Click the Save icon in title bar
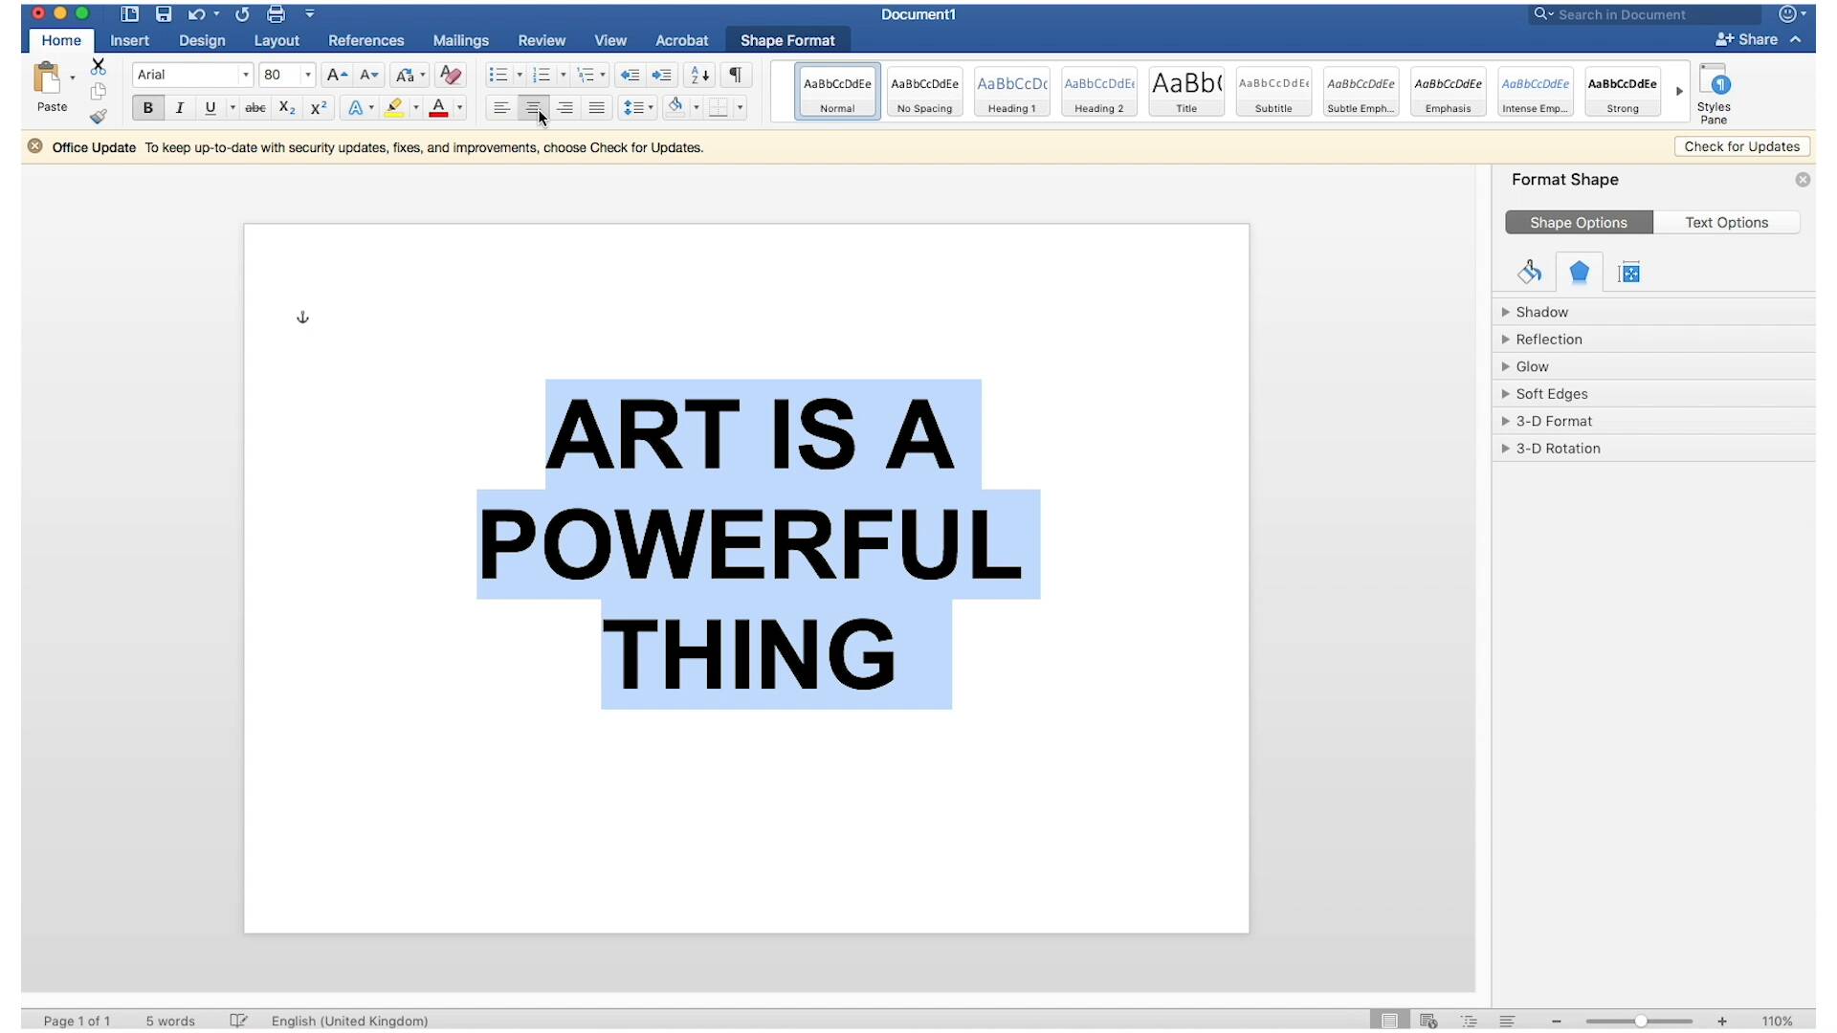 coord(164,14)
